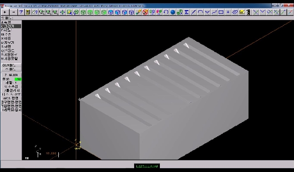Screen dimensions: 294x172
Task: Select the Create Point plus icon
Action: [228, 12]
